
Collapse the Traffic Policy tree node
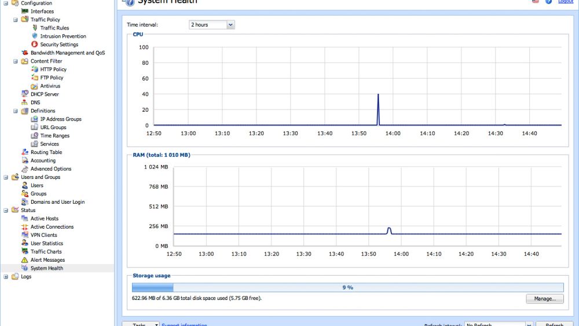pyautogui.click(x=16, y=20)
